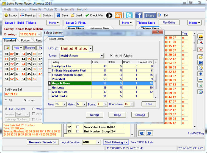Select number 45 in the number grid
This screenshot has height=153, width=207.
click(29, 74)
